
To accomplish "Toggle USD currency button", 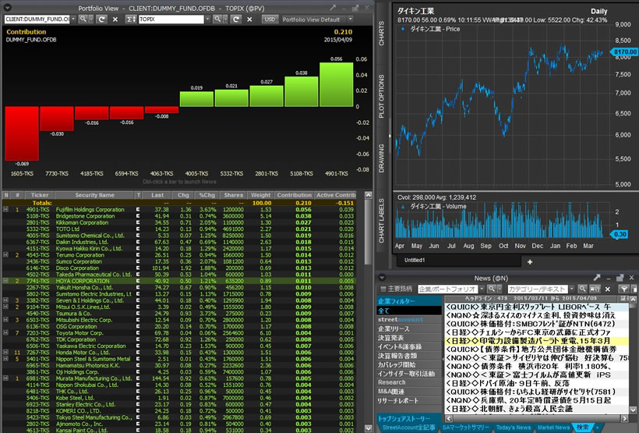I will tap(270, 20).
